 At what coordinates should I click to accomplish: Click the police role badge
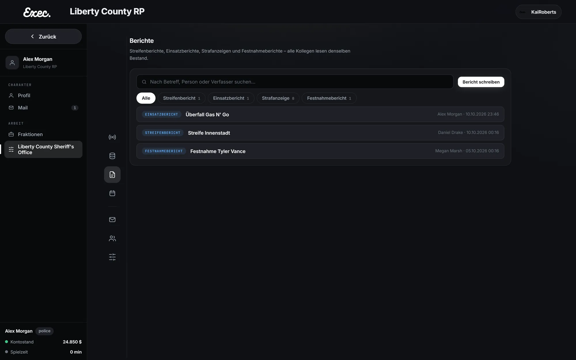(x=44, y=331)
